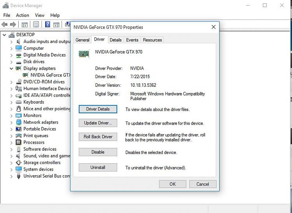Switch to the Resources tab
292x213 pixels.
[152, 40]
